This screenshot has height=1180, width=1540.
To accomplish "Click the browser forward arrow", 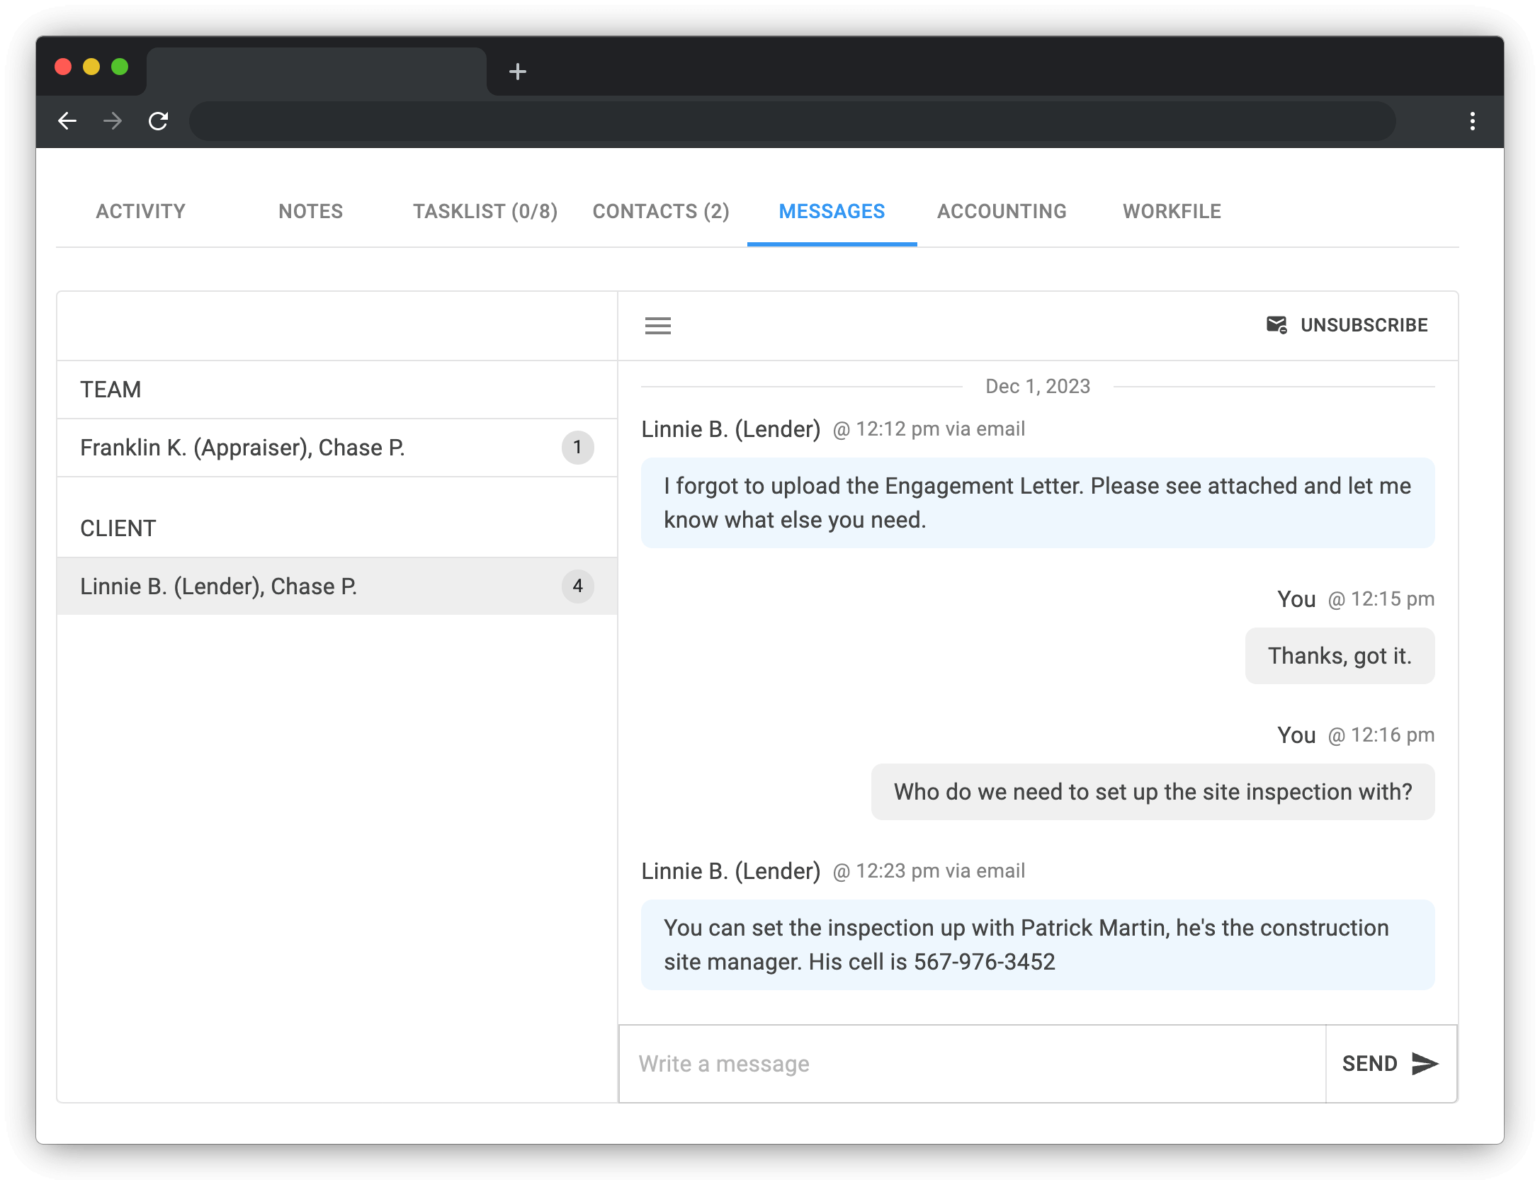I will coord(113,121).
